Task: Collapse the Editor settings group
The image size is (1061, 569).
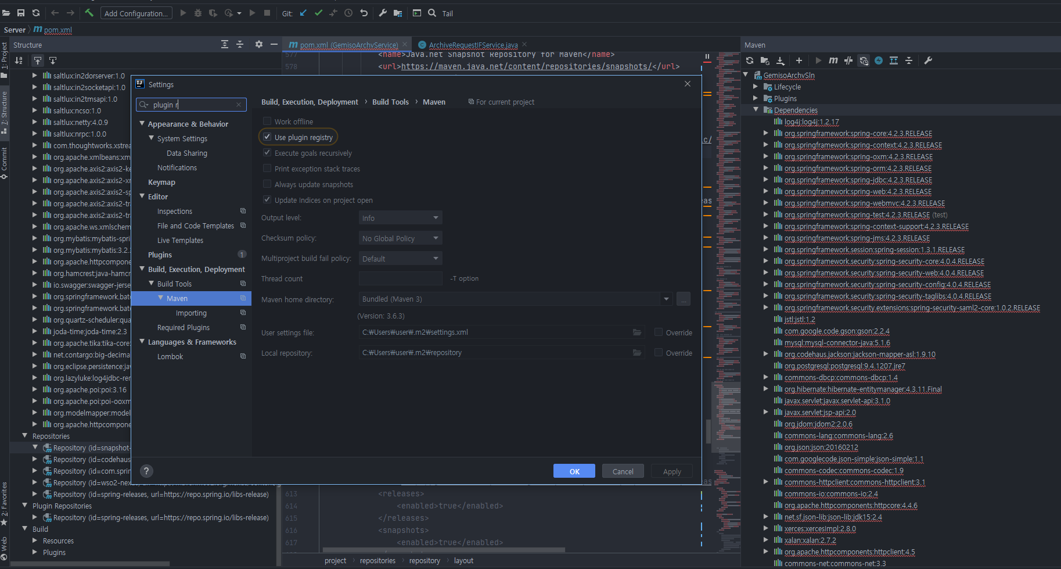Action: [x=142, y=196]
